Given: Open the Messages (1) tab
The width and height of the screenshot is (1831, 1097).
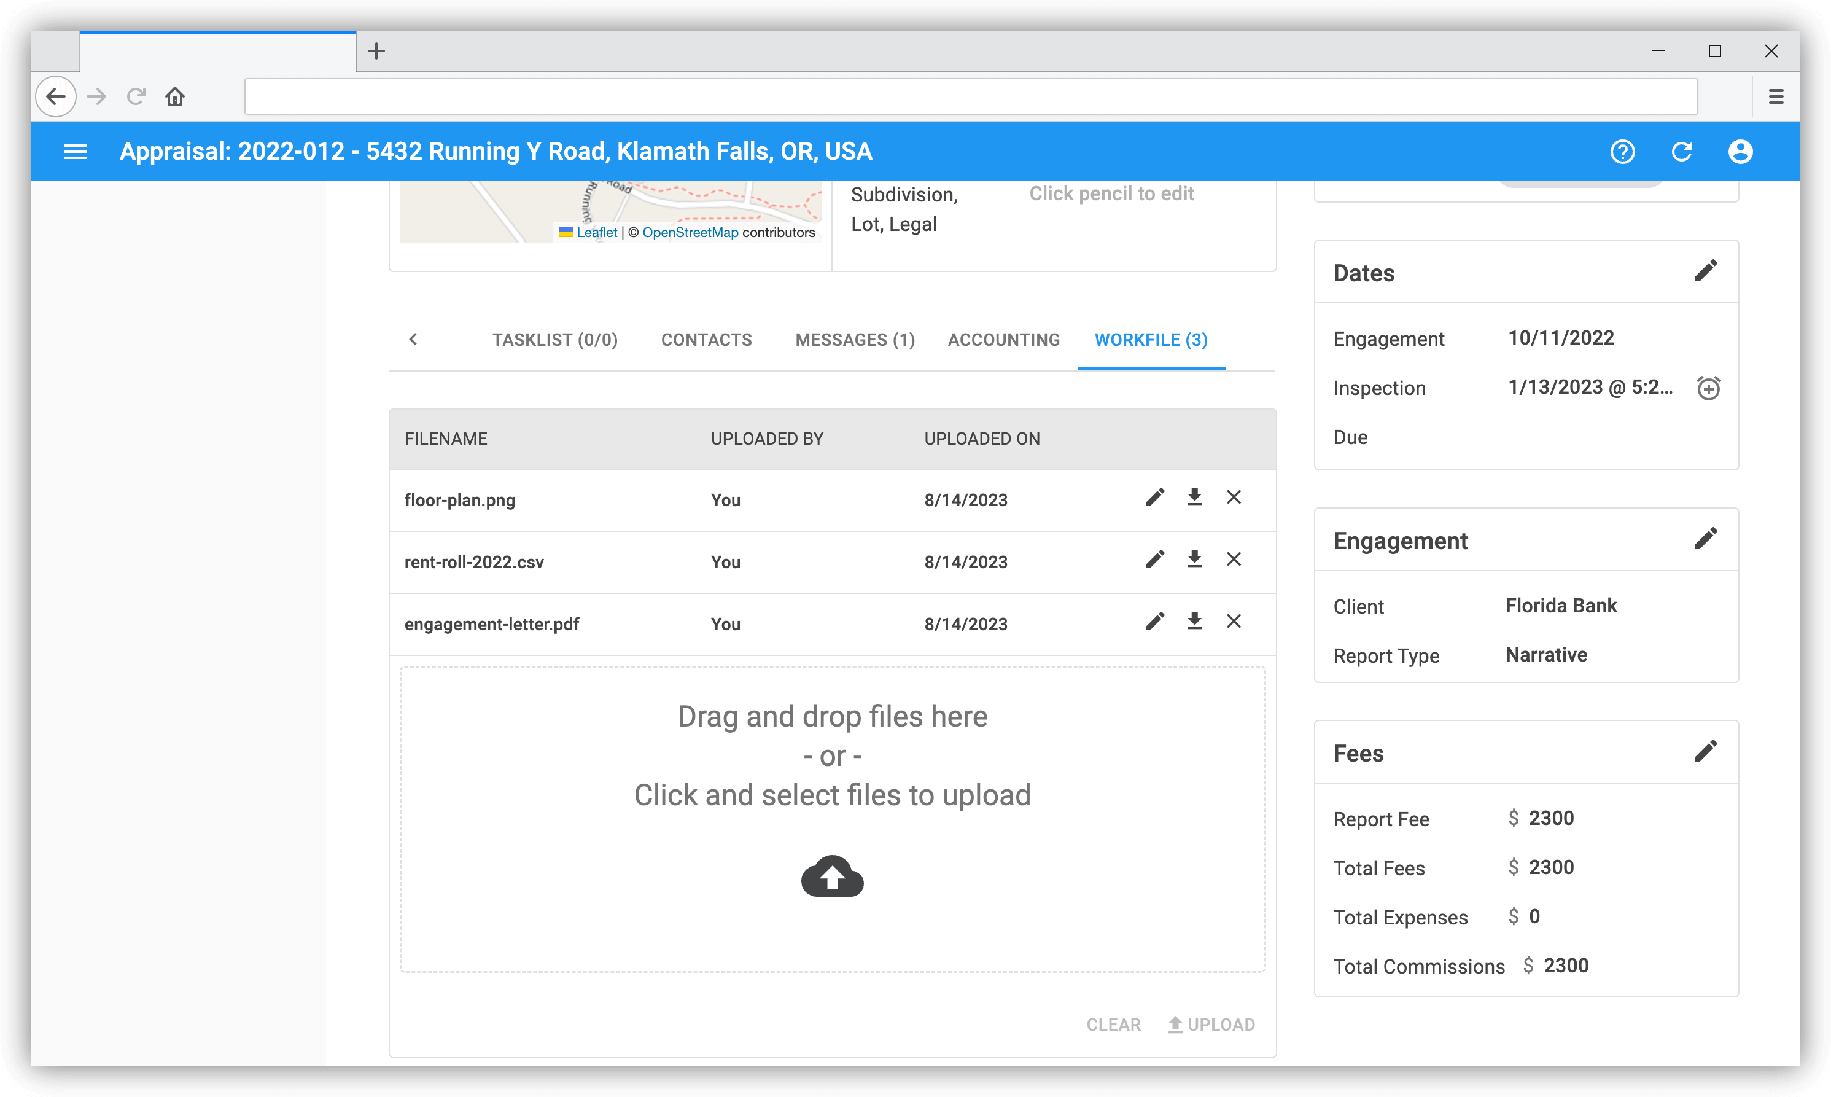Looking at the screenshot, I should tap(855, 340).
